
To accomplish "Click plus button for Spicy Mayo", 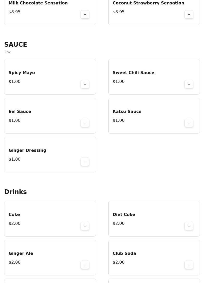I will 85,84.
